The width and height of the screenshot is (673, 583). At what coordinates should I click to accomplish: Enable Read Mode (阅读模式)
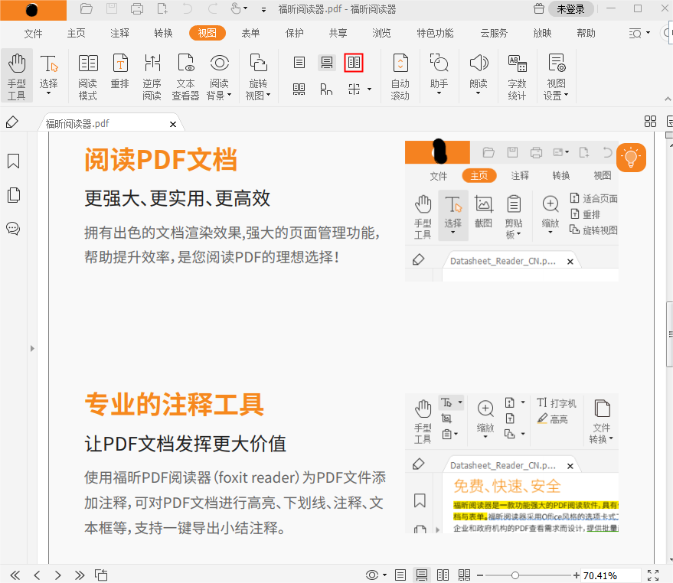[x=88, y=74]
